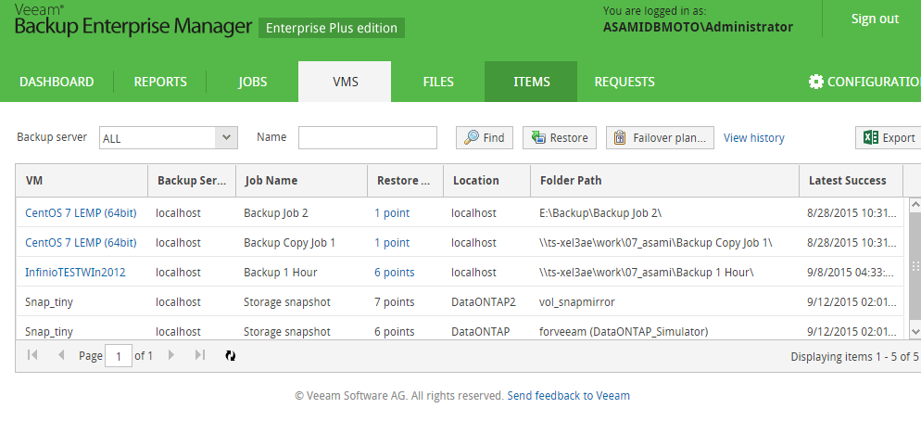Send feedback to Veeam
This screenshot has width=921, height=421.
click(x=569, y=396)
